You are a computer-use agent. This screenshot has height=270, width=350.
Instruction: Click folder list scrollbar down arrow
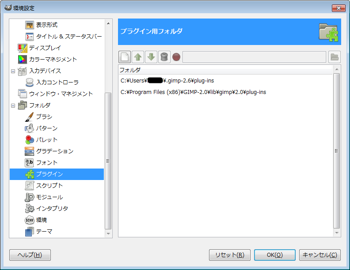coord(337,233)
